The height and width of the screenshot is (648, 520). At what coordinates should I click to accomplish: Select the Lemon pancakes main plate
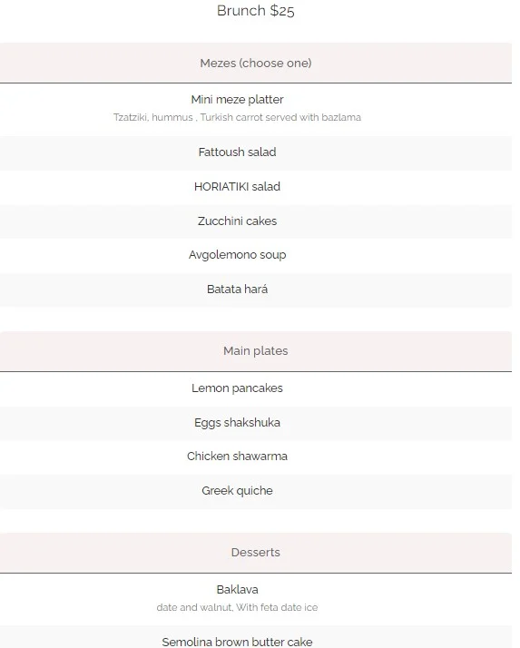(x=256, y=388)
